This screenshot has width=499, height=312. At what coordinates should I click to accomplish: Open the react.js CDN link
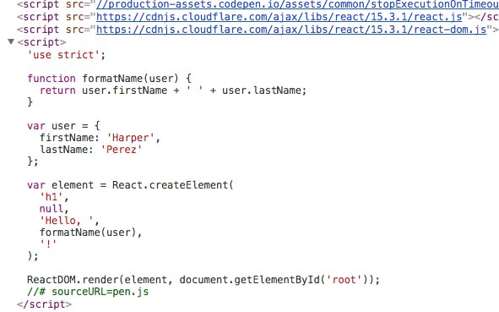tap(279, 17)
